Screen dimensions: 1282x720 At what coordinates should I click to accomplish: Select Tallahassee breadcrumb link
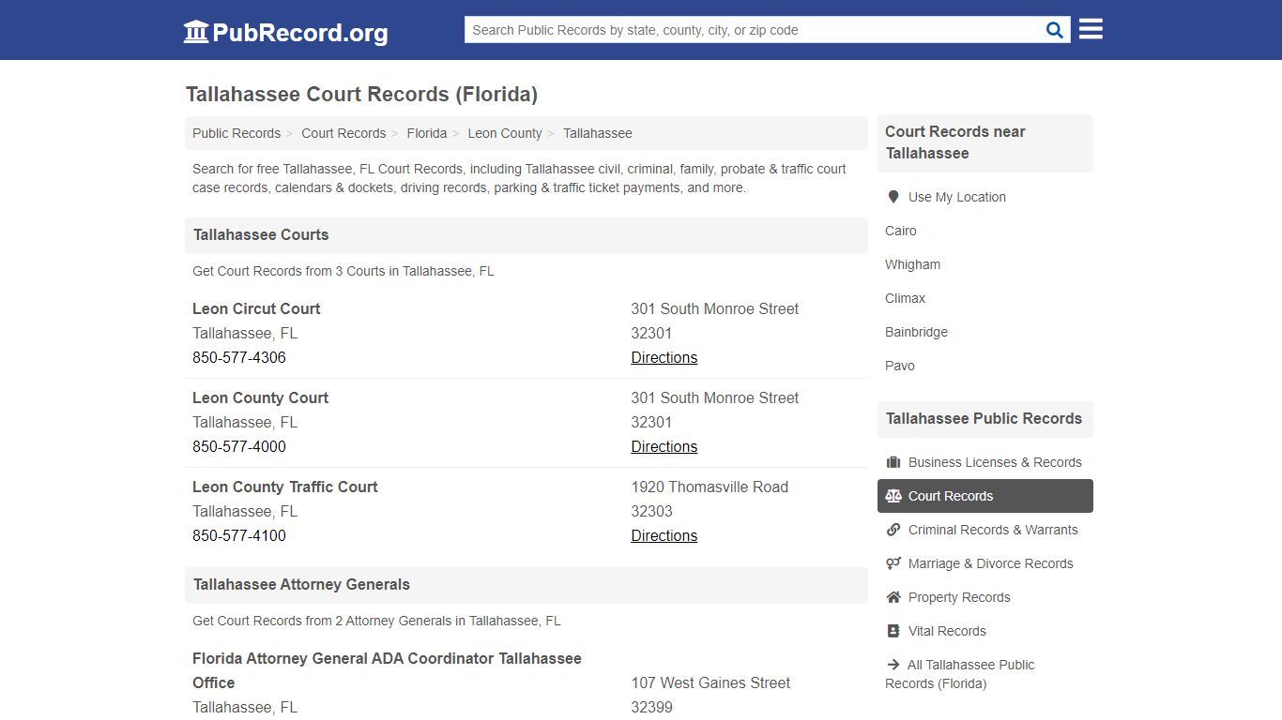point(598,133)
